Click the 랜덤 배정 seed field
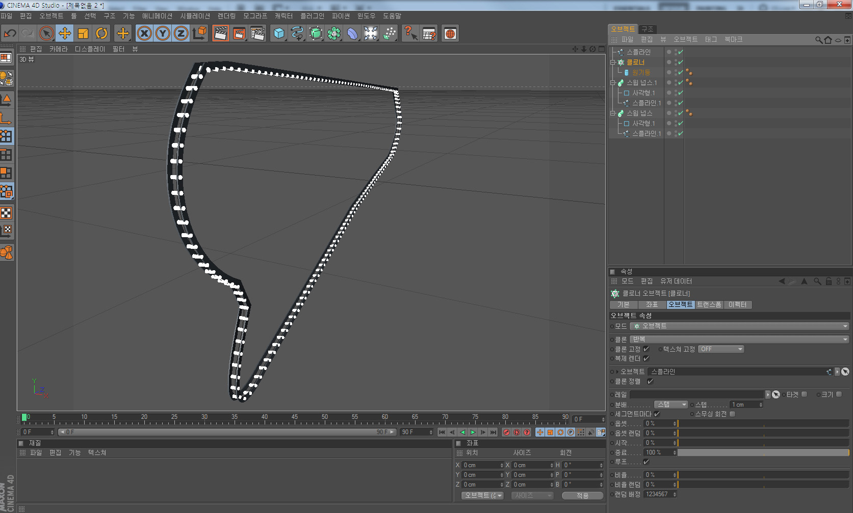Image resolution: width=853 pixels, height=513 pixels. tap(660, 494)
